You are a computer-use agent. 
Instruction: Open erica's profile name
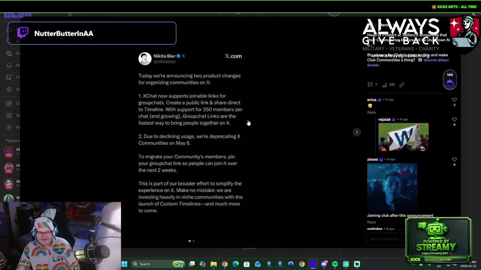point(372,100)
